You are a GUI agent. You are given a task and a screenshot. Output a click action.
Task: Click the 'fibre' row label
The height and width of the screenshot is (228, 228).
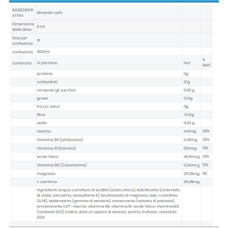coord(41,115)
